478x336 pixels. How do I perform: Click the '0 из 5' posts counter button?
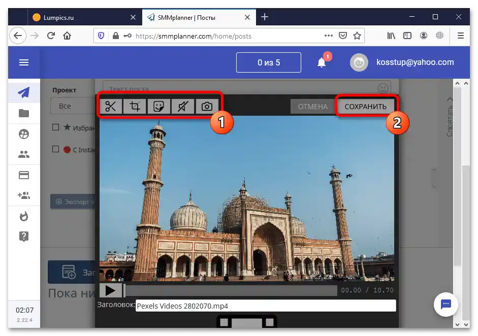point(269,62)
